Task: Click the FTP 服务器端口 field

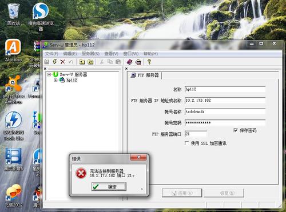Action: (x=196, y=134)
